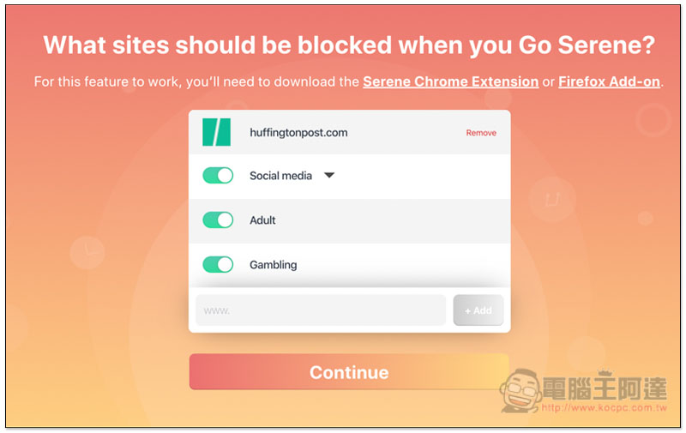Click the faint circular icon near Adult row

click(x=552, y=199)
